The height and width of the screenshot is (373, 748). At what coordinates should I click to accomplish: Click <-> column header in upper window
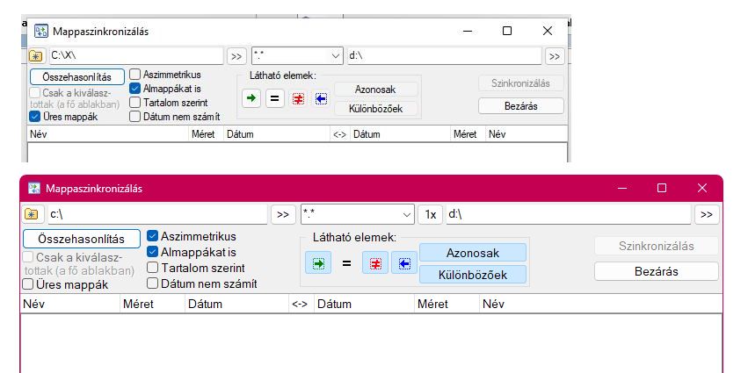tap(339, 134)
